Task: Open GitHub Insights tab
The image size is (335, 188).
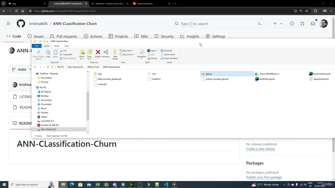Action: (x=190, y=36)
